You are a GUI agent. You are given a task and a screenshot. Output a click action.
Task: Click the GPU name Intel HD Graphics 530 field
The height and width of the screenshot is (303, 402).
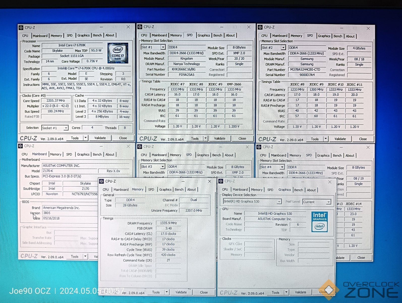pos(275,214)
